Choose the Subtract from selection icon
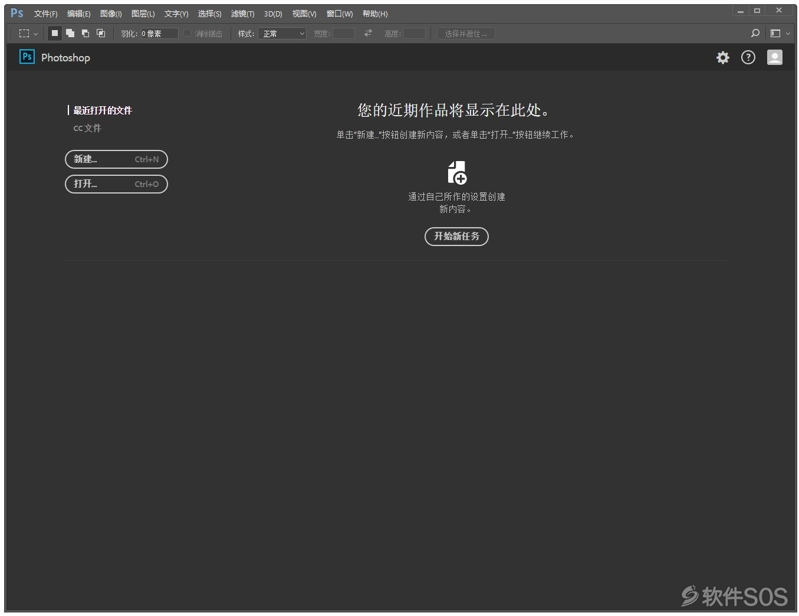Viewport: 799px width, 616px height. click(x=86, y=34)
